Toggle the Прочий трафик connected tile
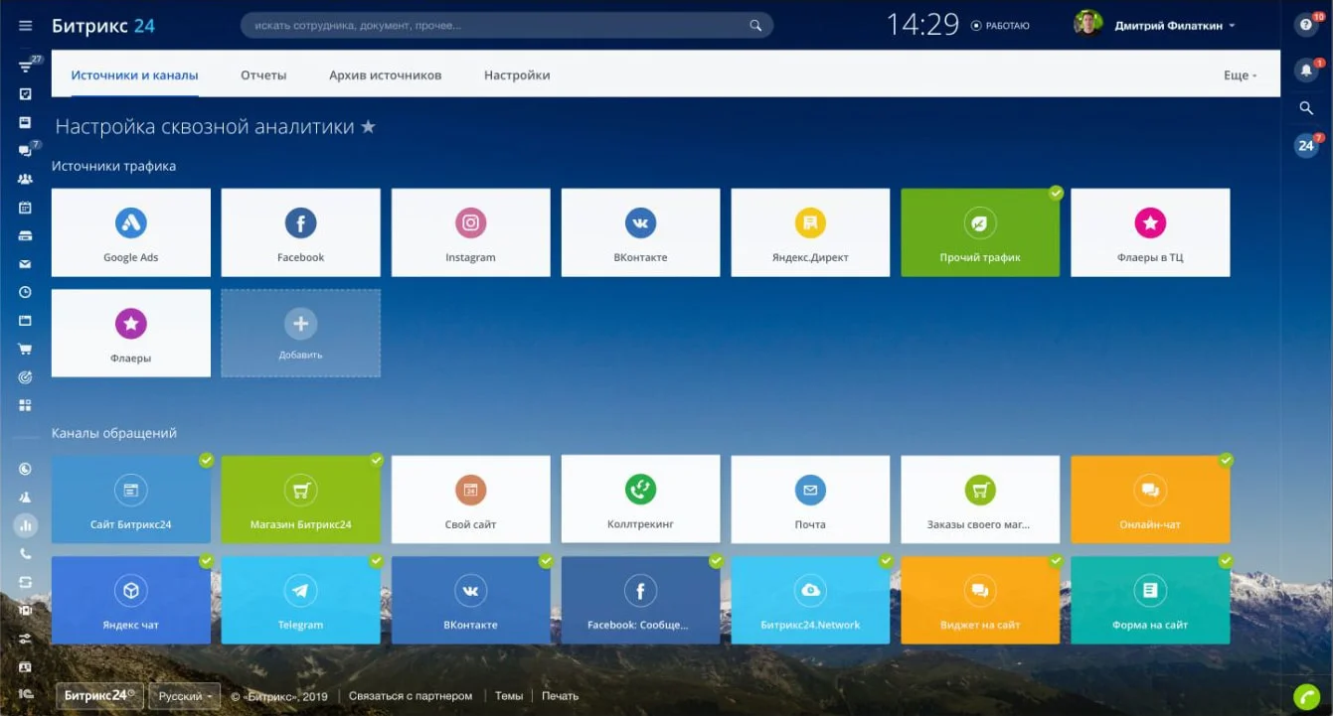Image resolution: width=1333 pixels, height=716 pixels. coord(980,232)
